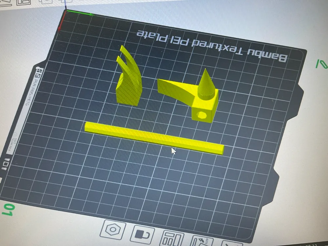This screenshot has width=328, height=246.
Task: Click the hexagon nut icon on the bottom toolbar
Action: coord(113,230)
